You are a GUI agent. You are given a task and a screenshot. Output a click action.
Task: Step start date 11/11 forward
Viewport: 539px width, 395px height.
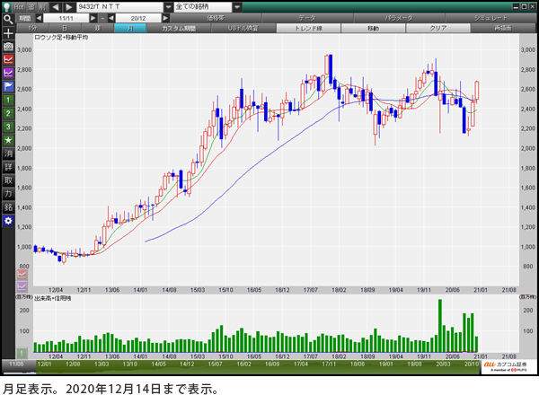(93, 18)
